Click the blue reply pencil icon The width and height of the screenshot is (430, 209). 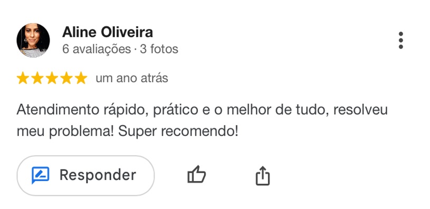point(40,175)
